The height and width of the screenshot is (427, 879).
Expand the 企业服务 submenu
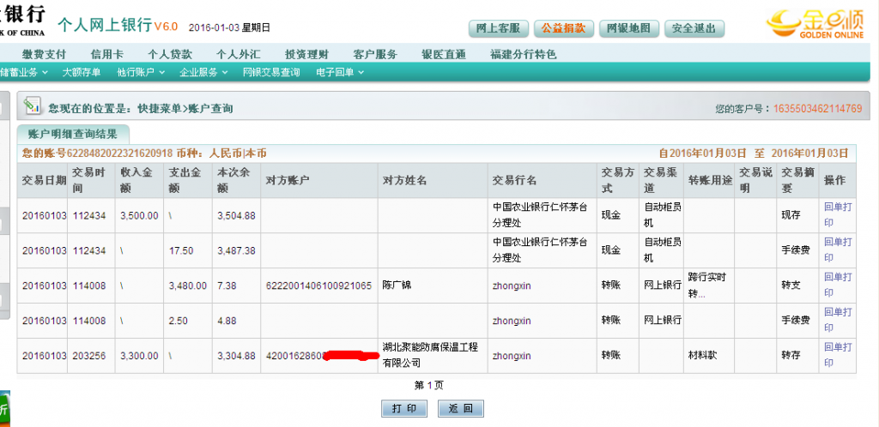pyautogui.click(x=203, y=73)
